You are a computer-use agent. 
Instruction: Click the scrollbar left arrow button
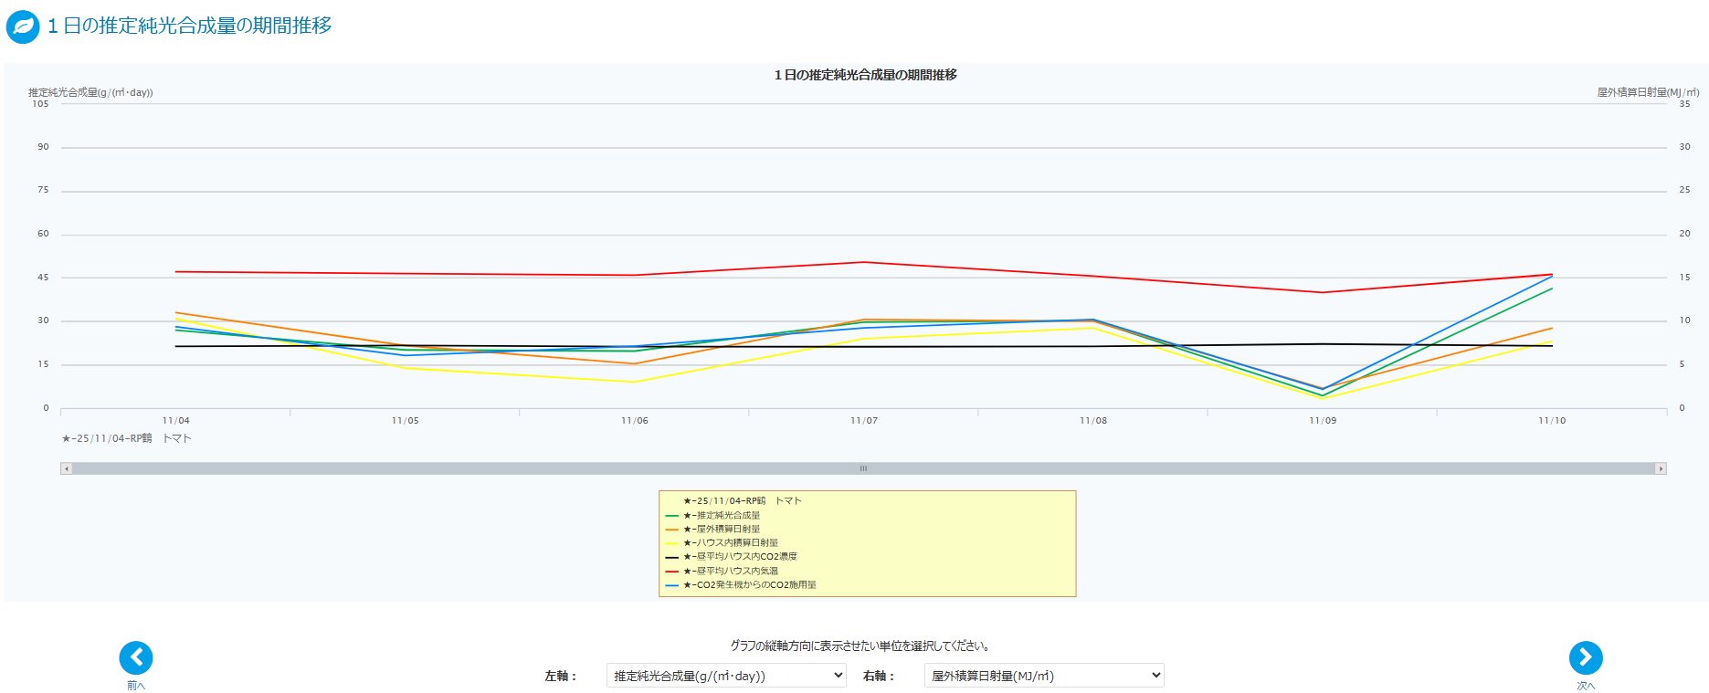[x=66, y=468]
